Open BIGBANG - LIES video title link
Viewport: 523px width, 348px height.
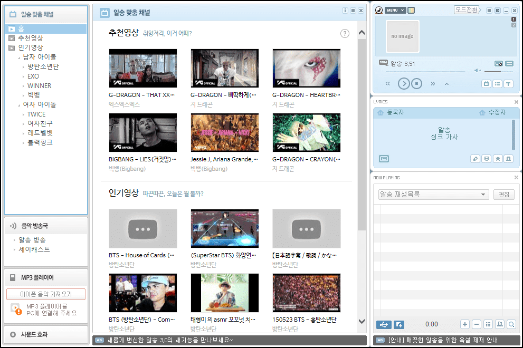point(142,159)
